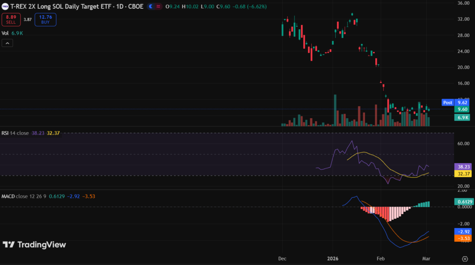Click the blue Post price label
This screenshot has width=475, height=265.
point(448,102)
